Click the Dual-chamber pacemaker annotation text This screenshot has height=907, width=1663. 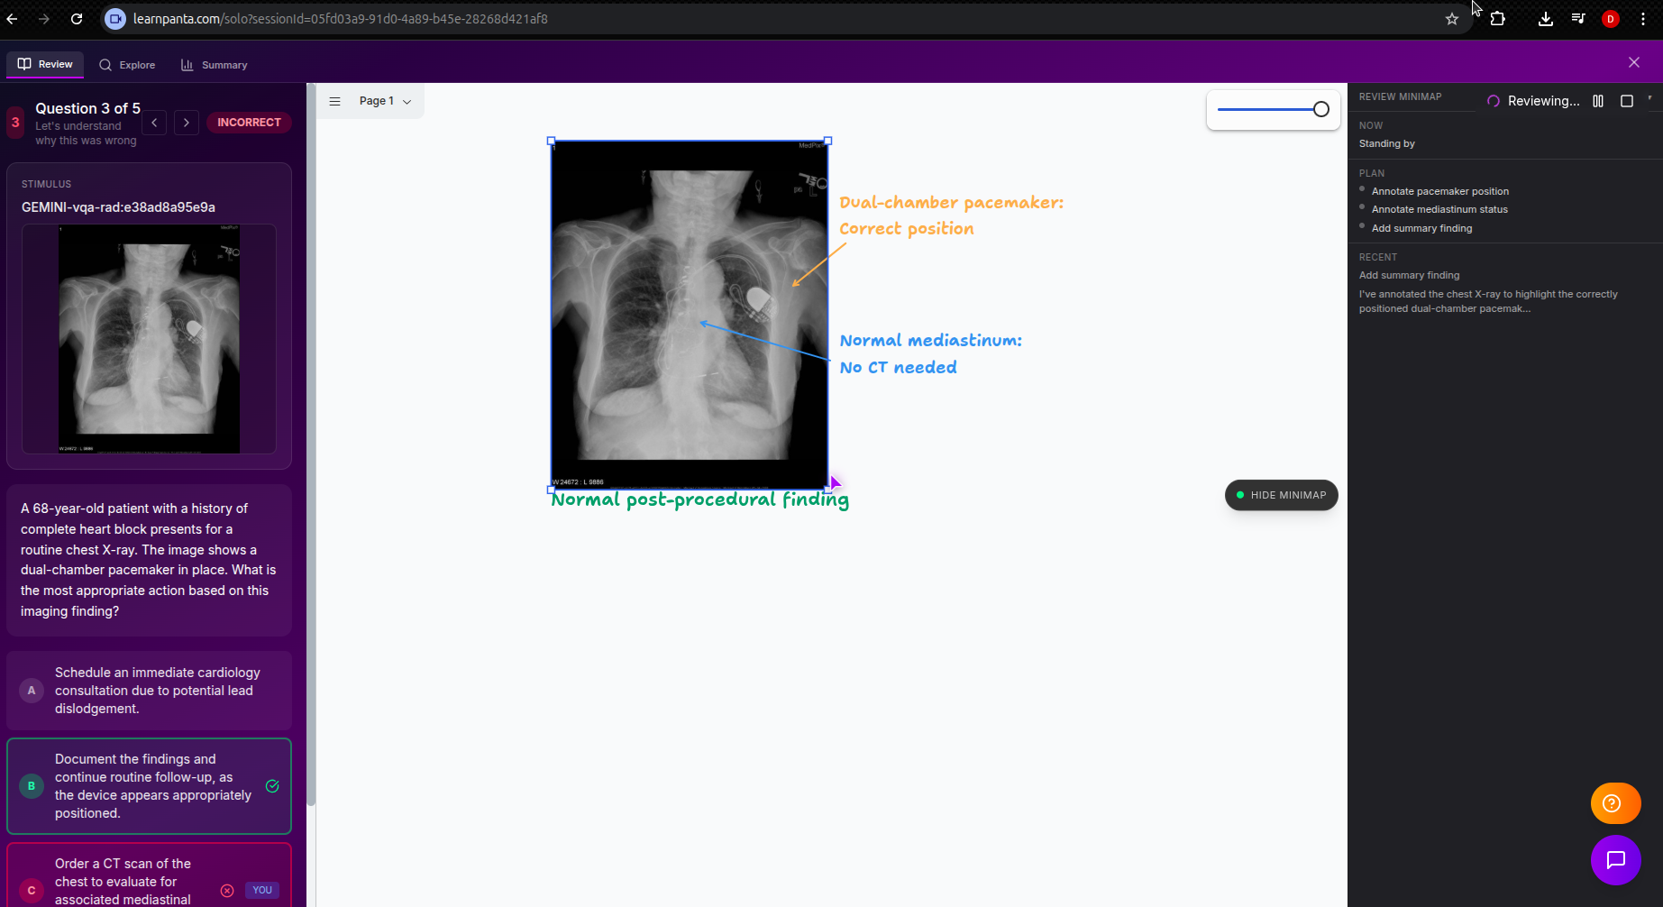(951, 215)
